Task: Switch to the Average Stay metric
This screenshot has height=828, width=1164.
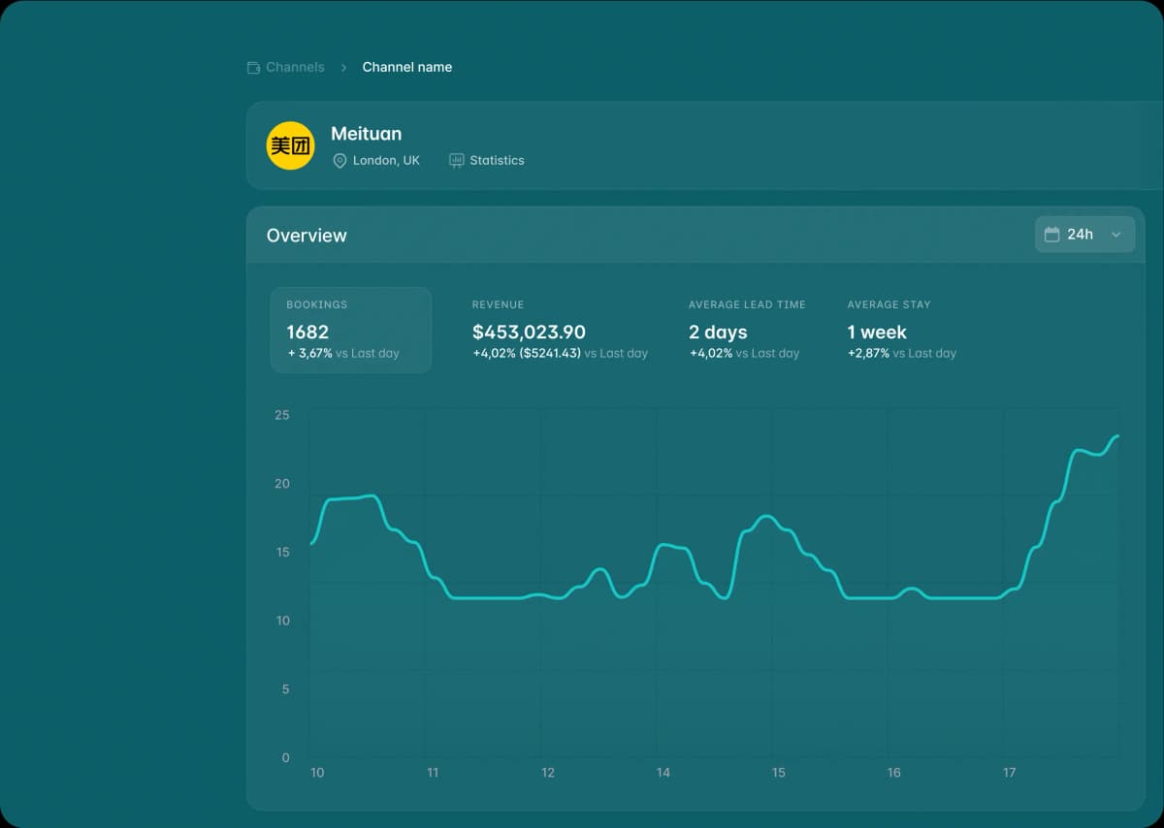Action: (900, 330)
